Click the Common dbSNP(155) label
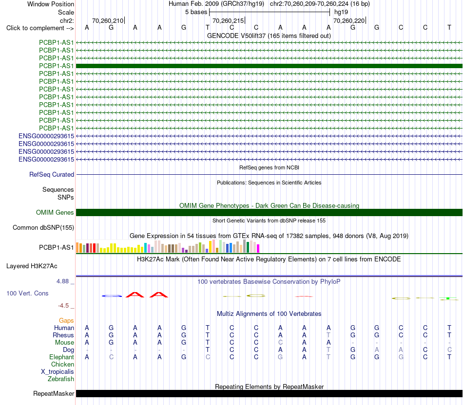Viewport: 463px width, 405px height. coord(43,227)
